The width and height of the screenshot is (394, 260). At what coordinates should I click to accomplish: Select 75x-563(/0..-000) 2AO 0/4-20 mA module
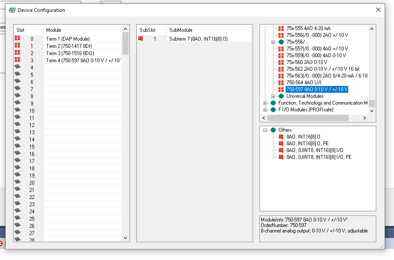coord(327,76)
